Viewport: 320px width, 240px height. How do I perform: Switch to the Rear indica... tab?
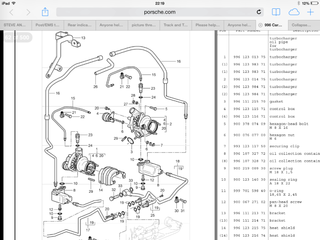click(80, 25)
